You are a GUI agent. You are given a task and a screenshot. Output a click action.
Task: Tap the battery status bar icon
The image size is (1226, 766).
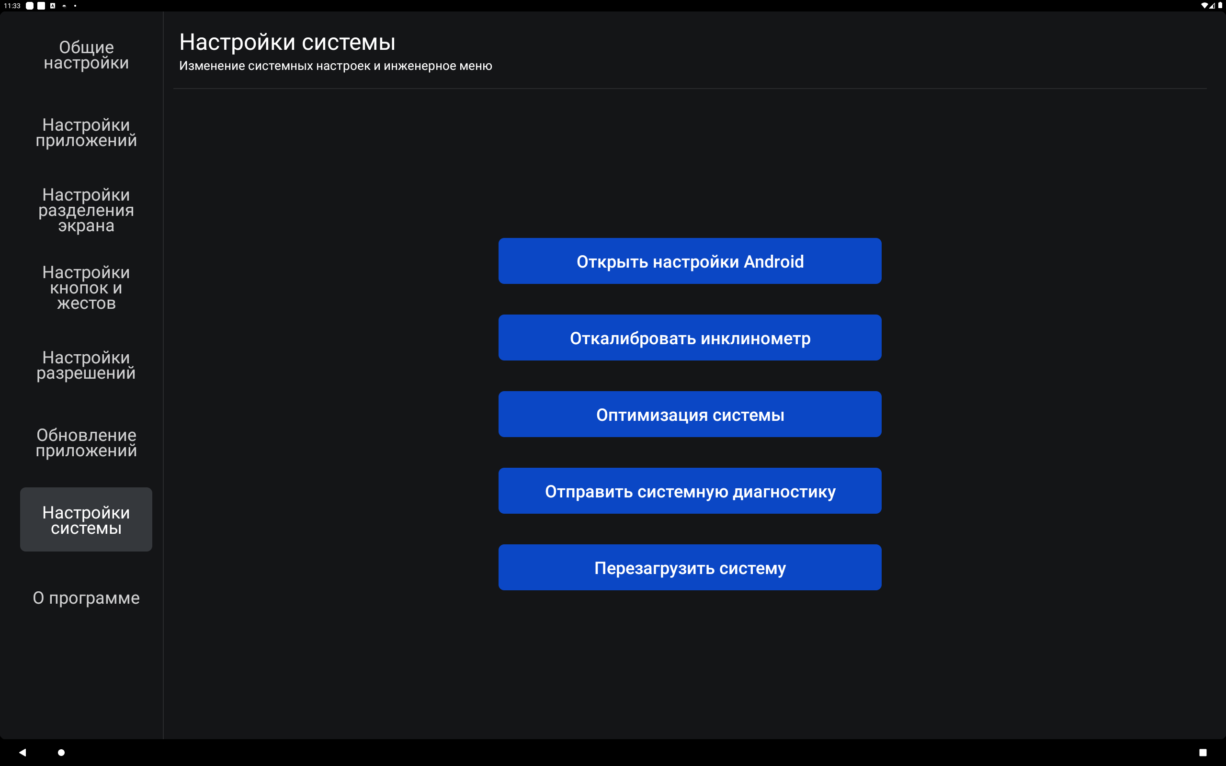coord(1220,6)
